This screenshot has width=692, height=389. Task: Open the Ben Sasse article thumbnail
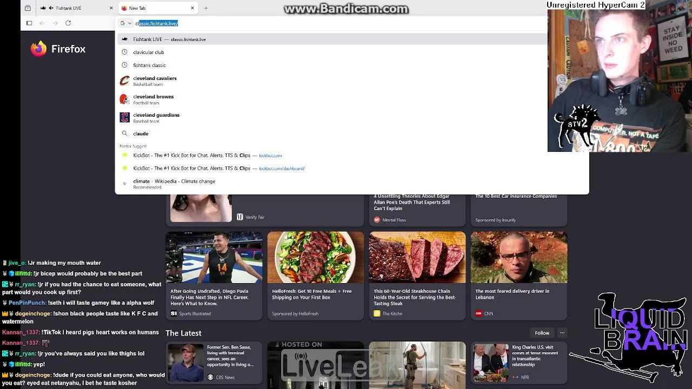[x=185, y=362]
